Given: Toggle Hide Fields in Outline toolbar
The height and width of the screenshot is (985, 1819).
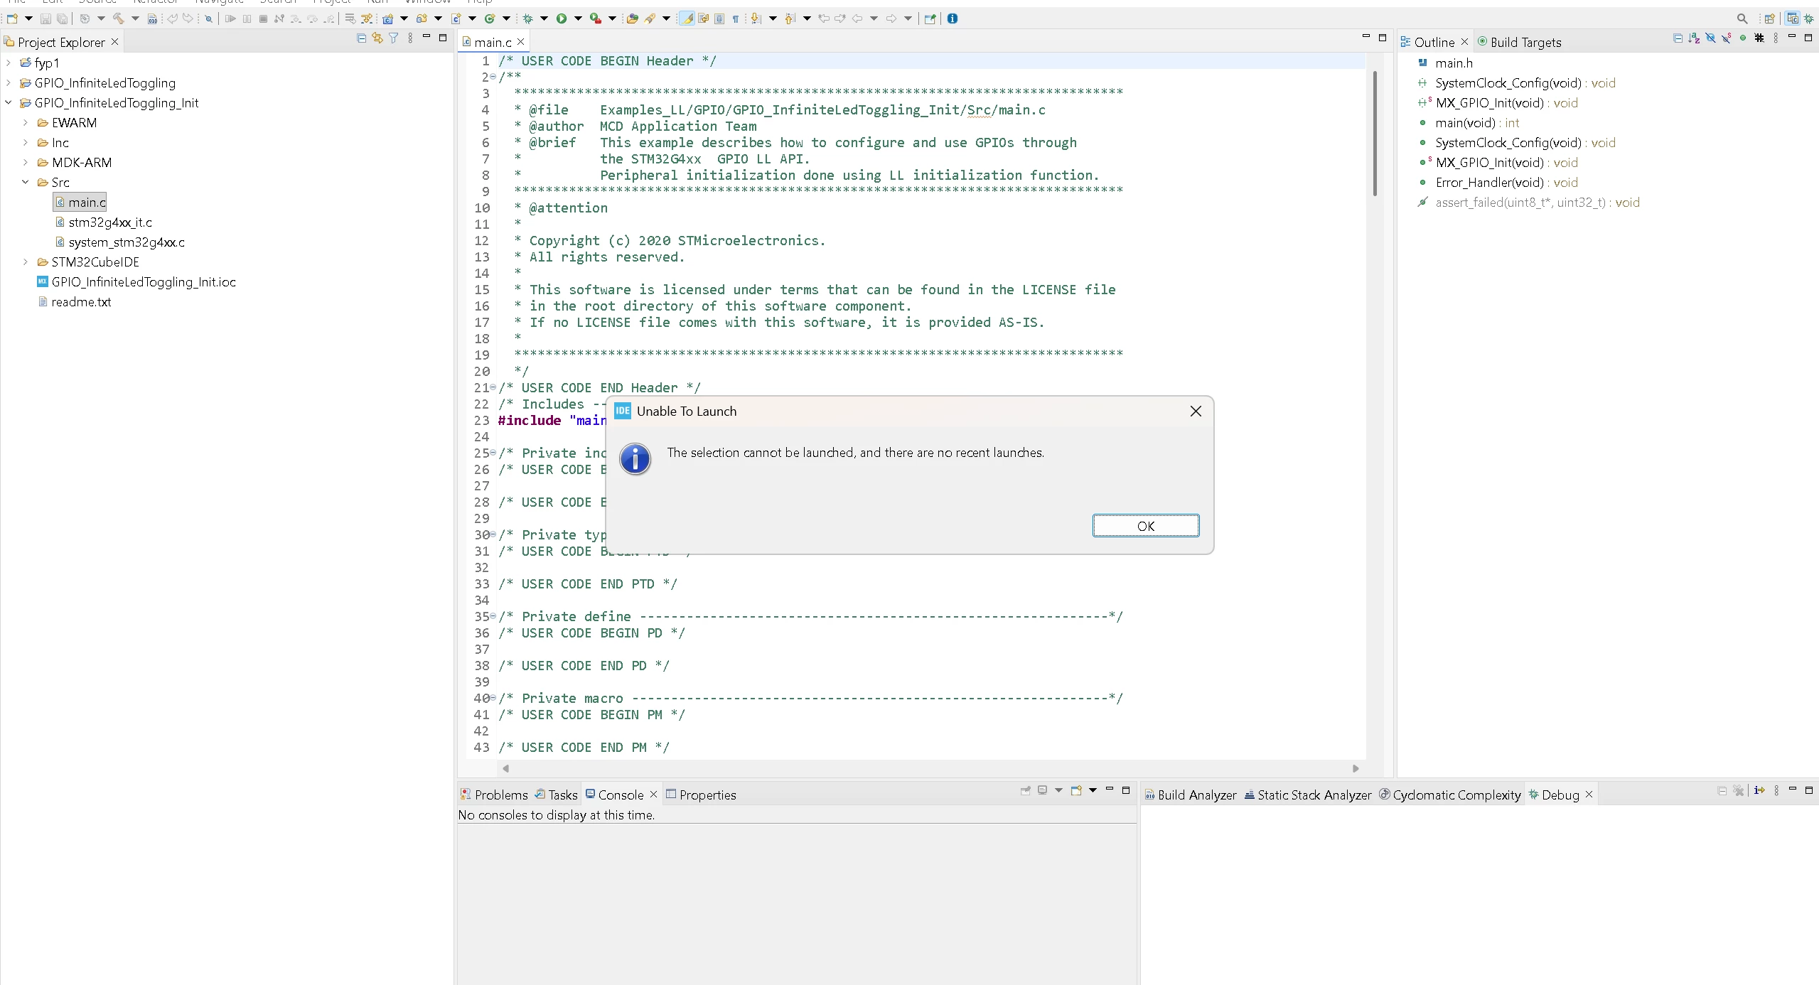Looking at the screenshot, I should (1710, 38).
